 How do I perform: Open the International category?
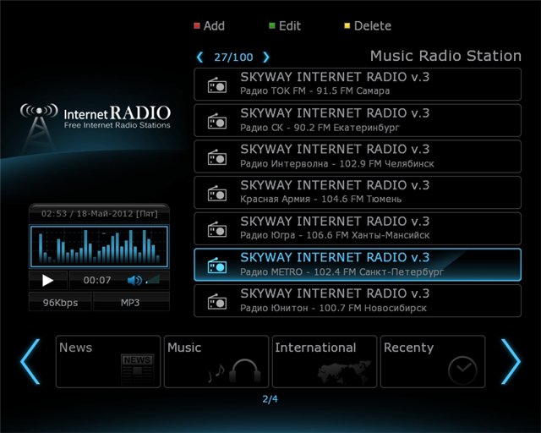point(325,361)
